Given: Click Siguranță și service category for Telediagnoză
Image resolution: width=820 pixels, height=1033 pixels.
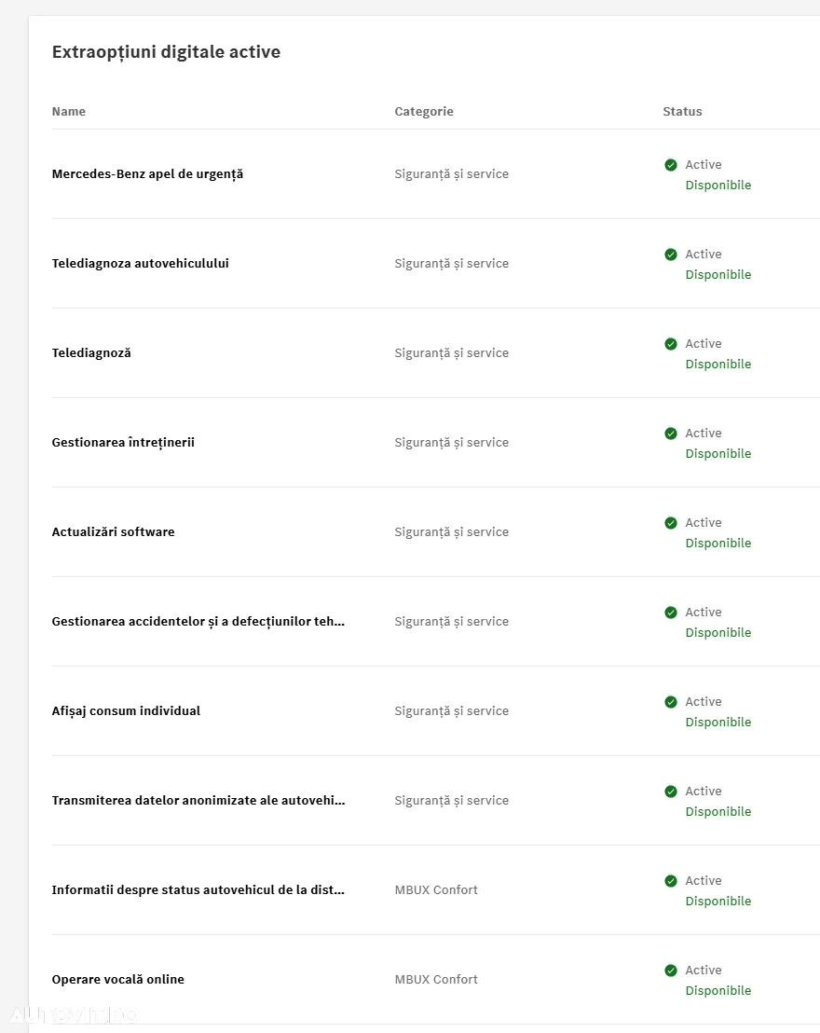Looking at the screenshot, I should pos(451,353).
